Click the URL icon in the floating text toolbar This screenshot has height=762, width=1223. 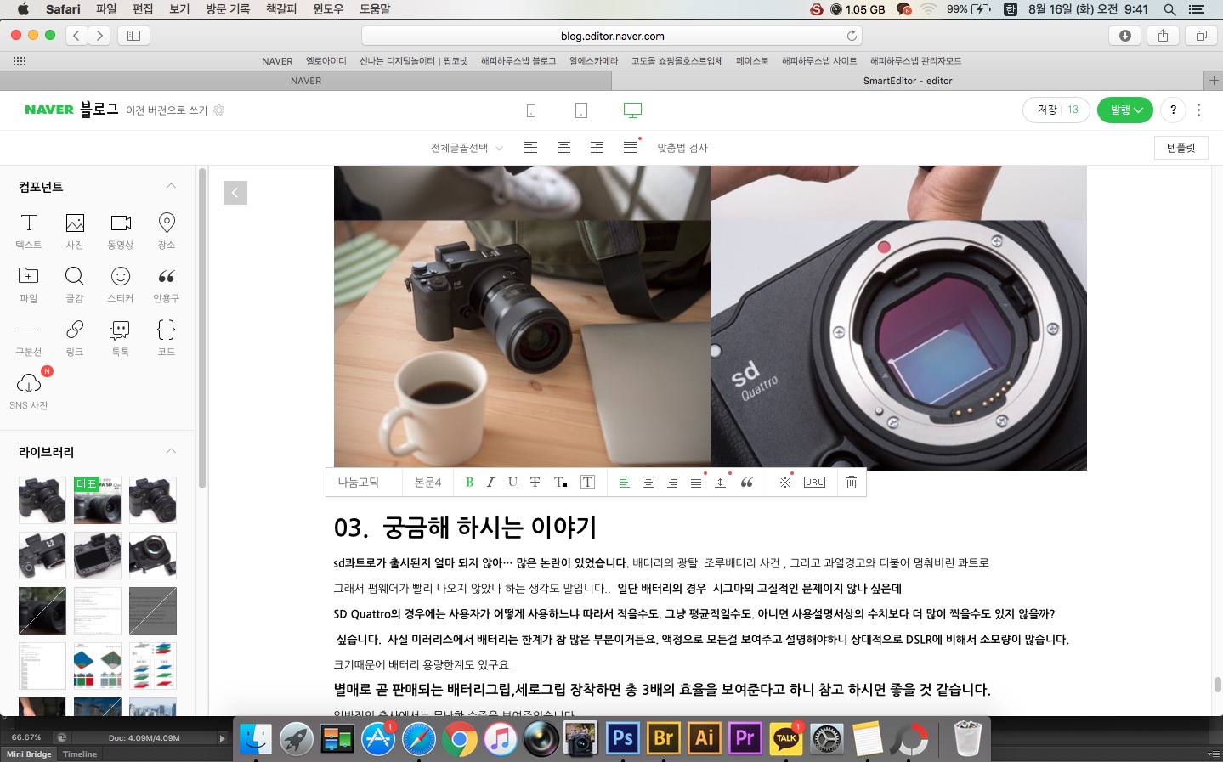(814, 482)
